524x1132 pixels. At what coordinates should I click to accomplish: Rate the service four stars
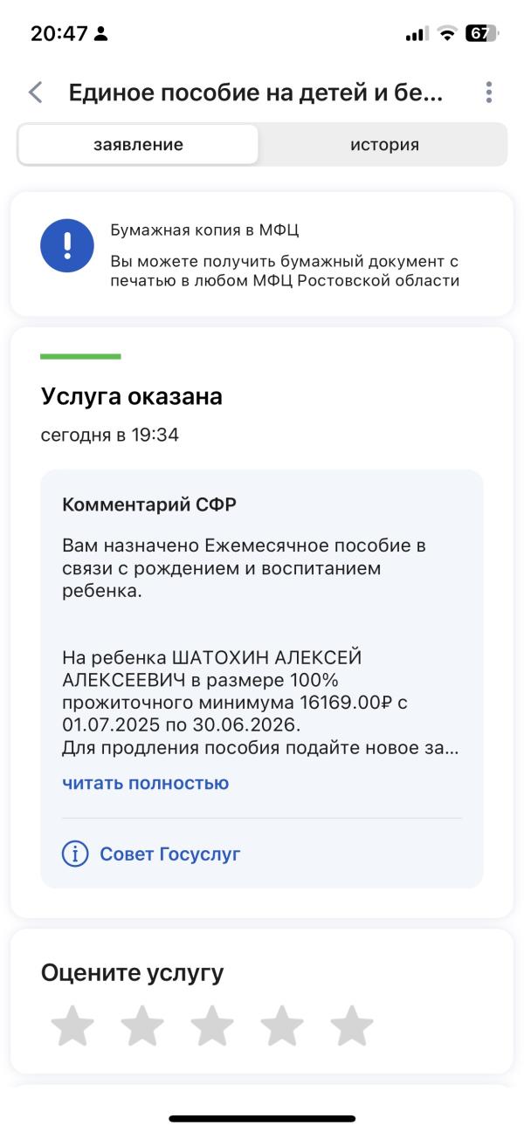[282, 1026]
